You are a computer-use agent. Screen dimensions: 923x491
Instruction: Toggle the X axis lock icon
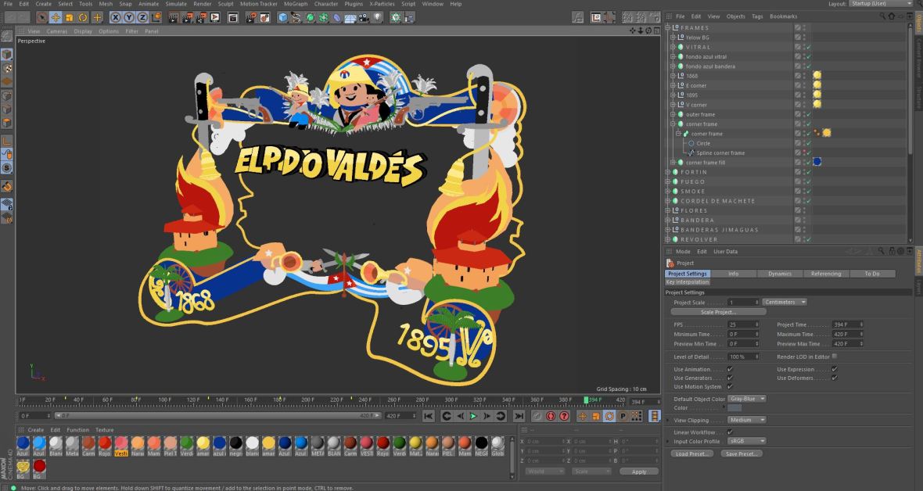coord(116,17)
